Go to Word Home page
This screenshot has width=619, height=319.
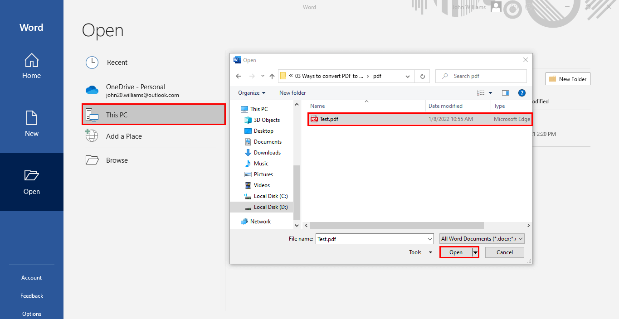(31, 66)
